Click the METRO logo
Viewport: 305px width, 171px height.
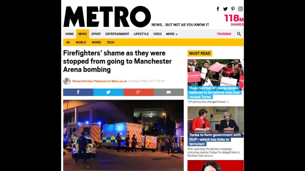107,17
